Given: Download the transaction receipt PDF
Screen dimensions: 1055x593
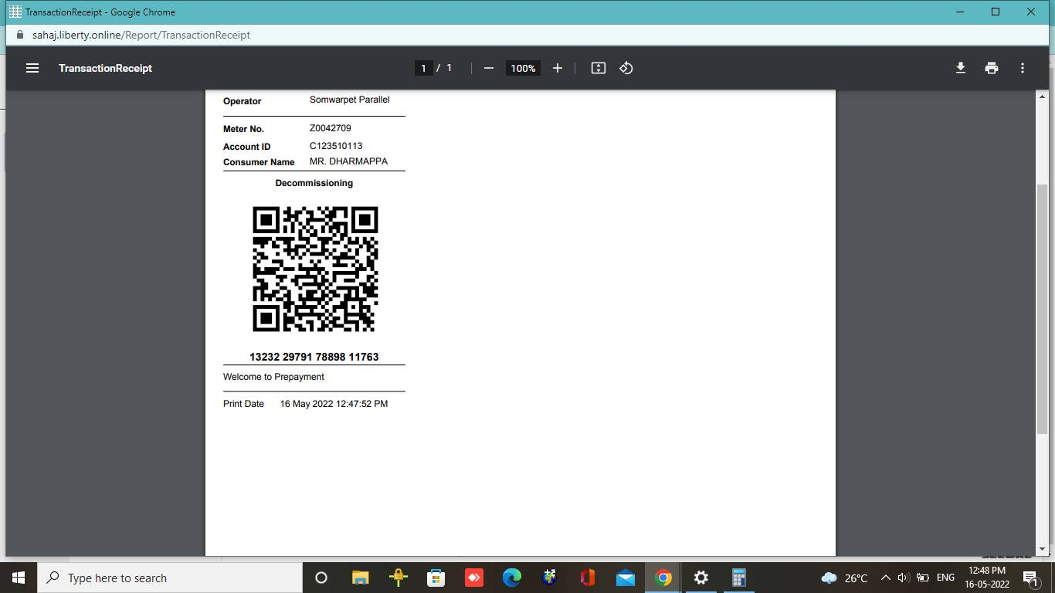Looking at the screenshot, I should point(961,68).
